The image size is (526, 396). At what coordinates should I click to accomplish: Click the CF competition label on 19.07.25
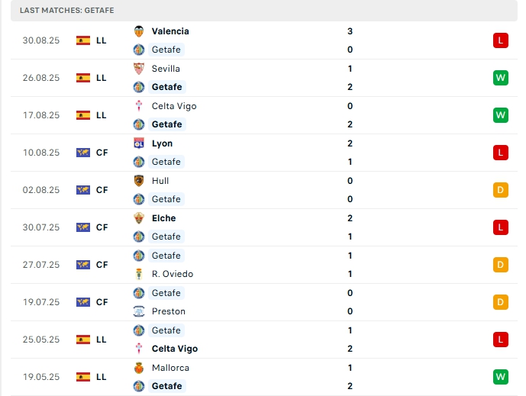(102, 302)
